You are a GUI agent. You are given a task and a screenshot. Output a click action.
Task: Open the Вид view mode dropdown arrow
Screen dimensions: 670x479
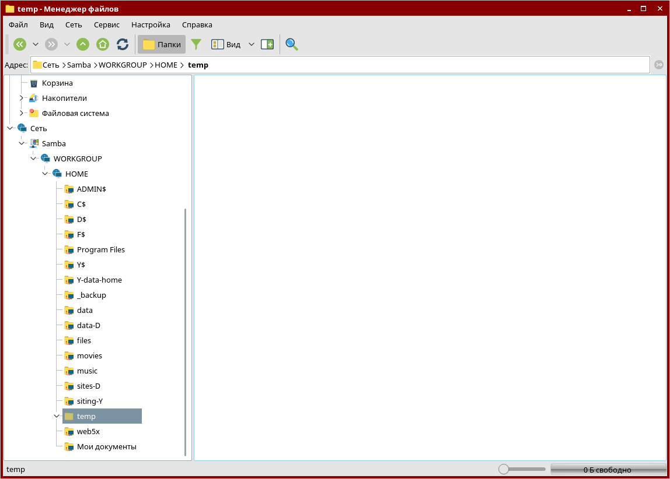click(252, 44)
